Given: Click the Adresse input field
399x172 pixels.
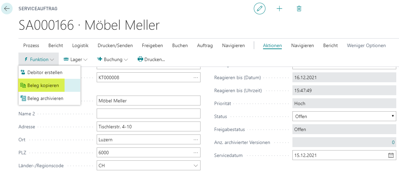Looking at the screenshot, I should 149,126.
